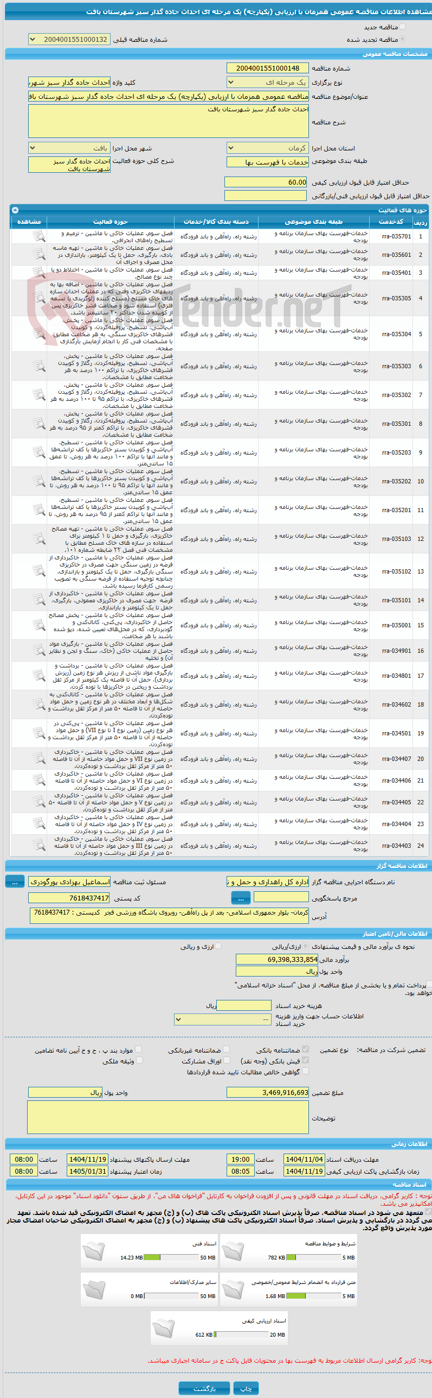
Task: Open the view icon for row rra-035701
Action: [39, 236]
